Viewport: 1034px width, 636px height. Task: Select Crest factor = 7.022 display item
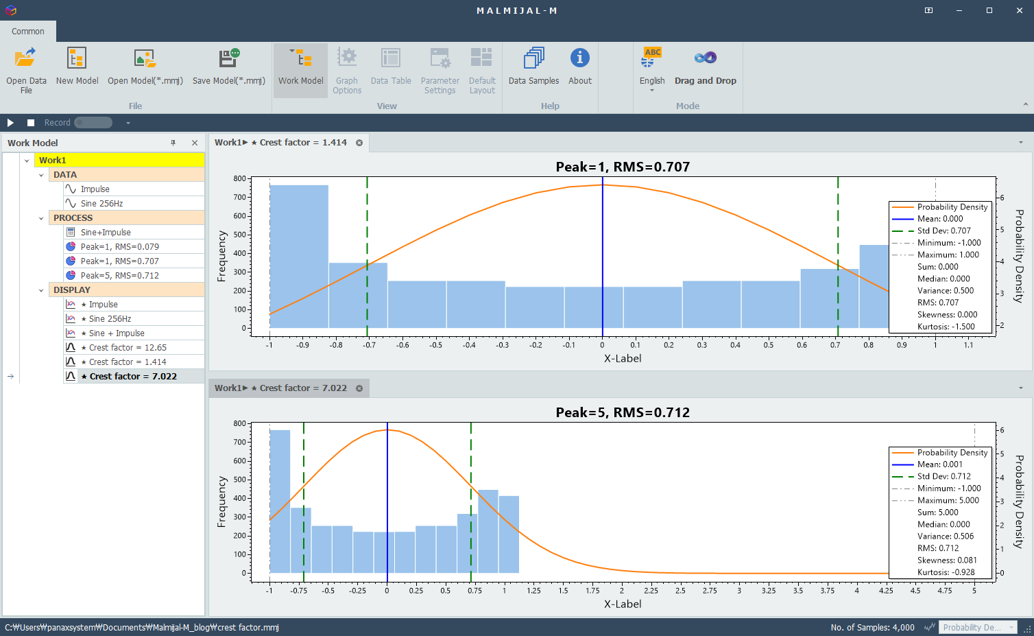(x=134, y=377)
